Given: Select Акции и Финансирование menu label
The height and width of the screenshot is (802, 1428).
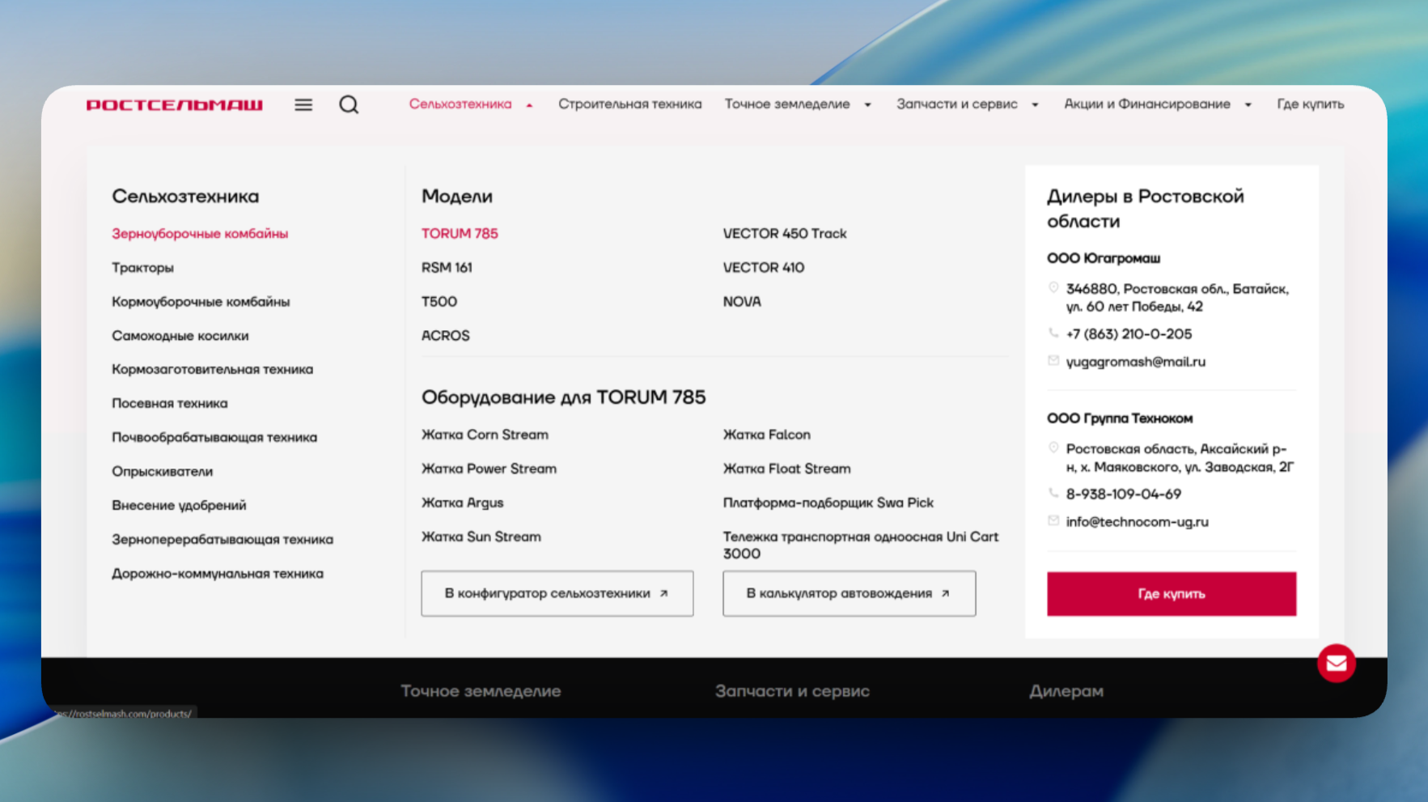Looking at the screenshot, I should click(x=1146, y=104).
